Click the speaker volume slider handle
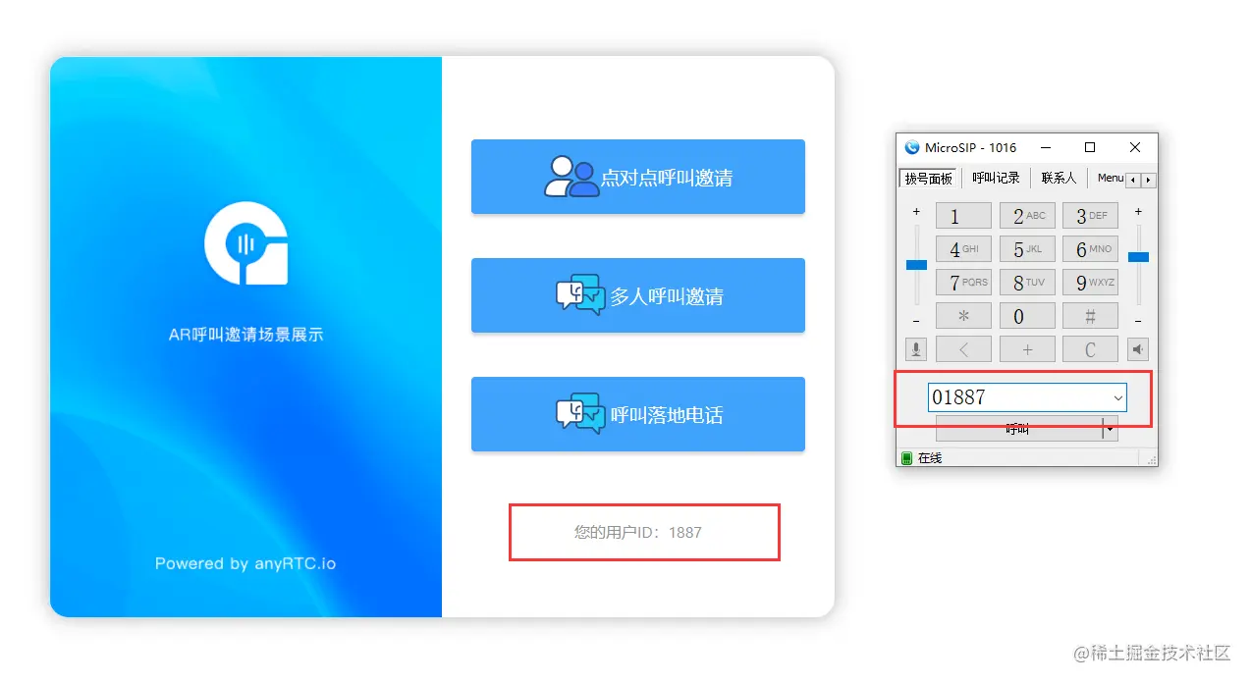 tap(1138, 257)
